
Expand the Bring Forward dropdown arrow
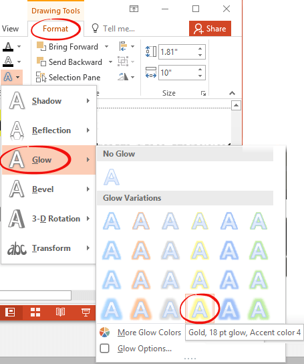coord(106,47)
